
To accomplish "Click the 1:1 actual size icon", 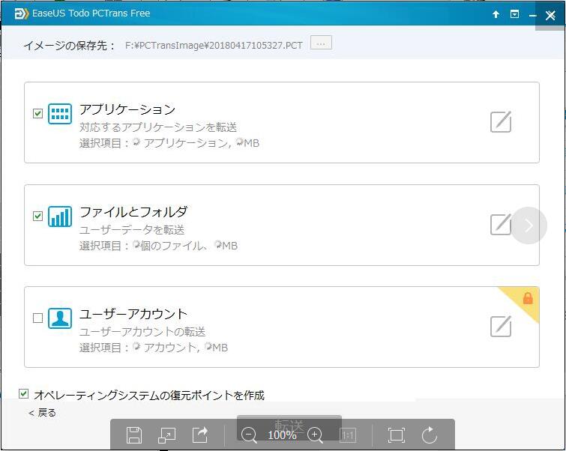I will pyautogui.click(x=348, y=435).
